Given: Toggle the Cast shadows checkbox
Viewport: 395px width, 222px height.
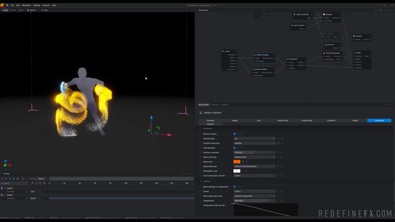Looking at the screenshot, I should 235,148.
